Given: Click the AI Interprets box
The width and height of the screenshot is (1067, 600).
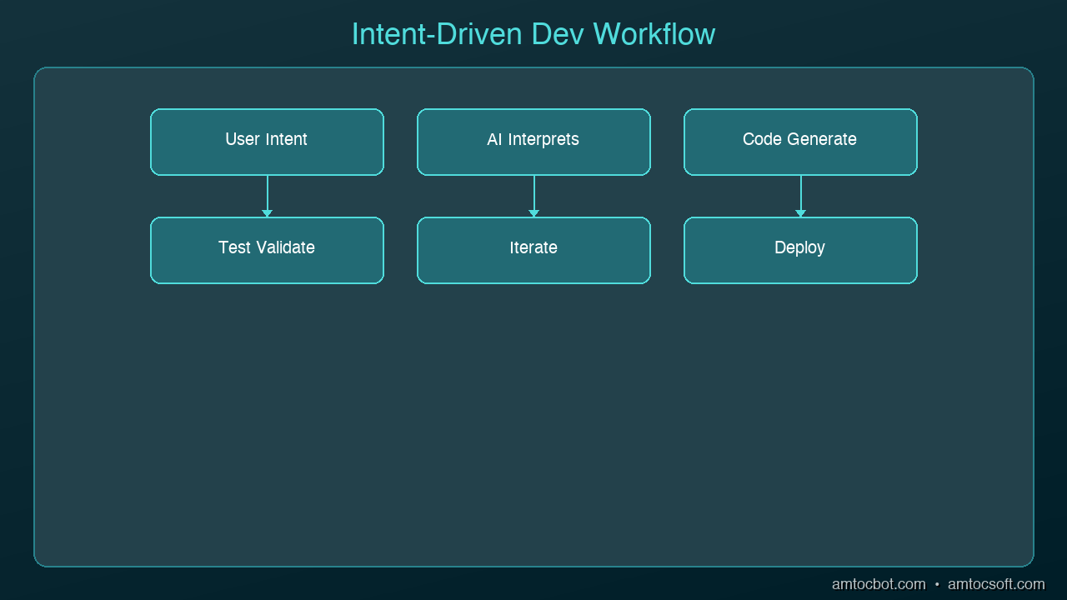Looking at the screenshot, I should coord(533,142).
